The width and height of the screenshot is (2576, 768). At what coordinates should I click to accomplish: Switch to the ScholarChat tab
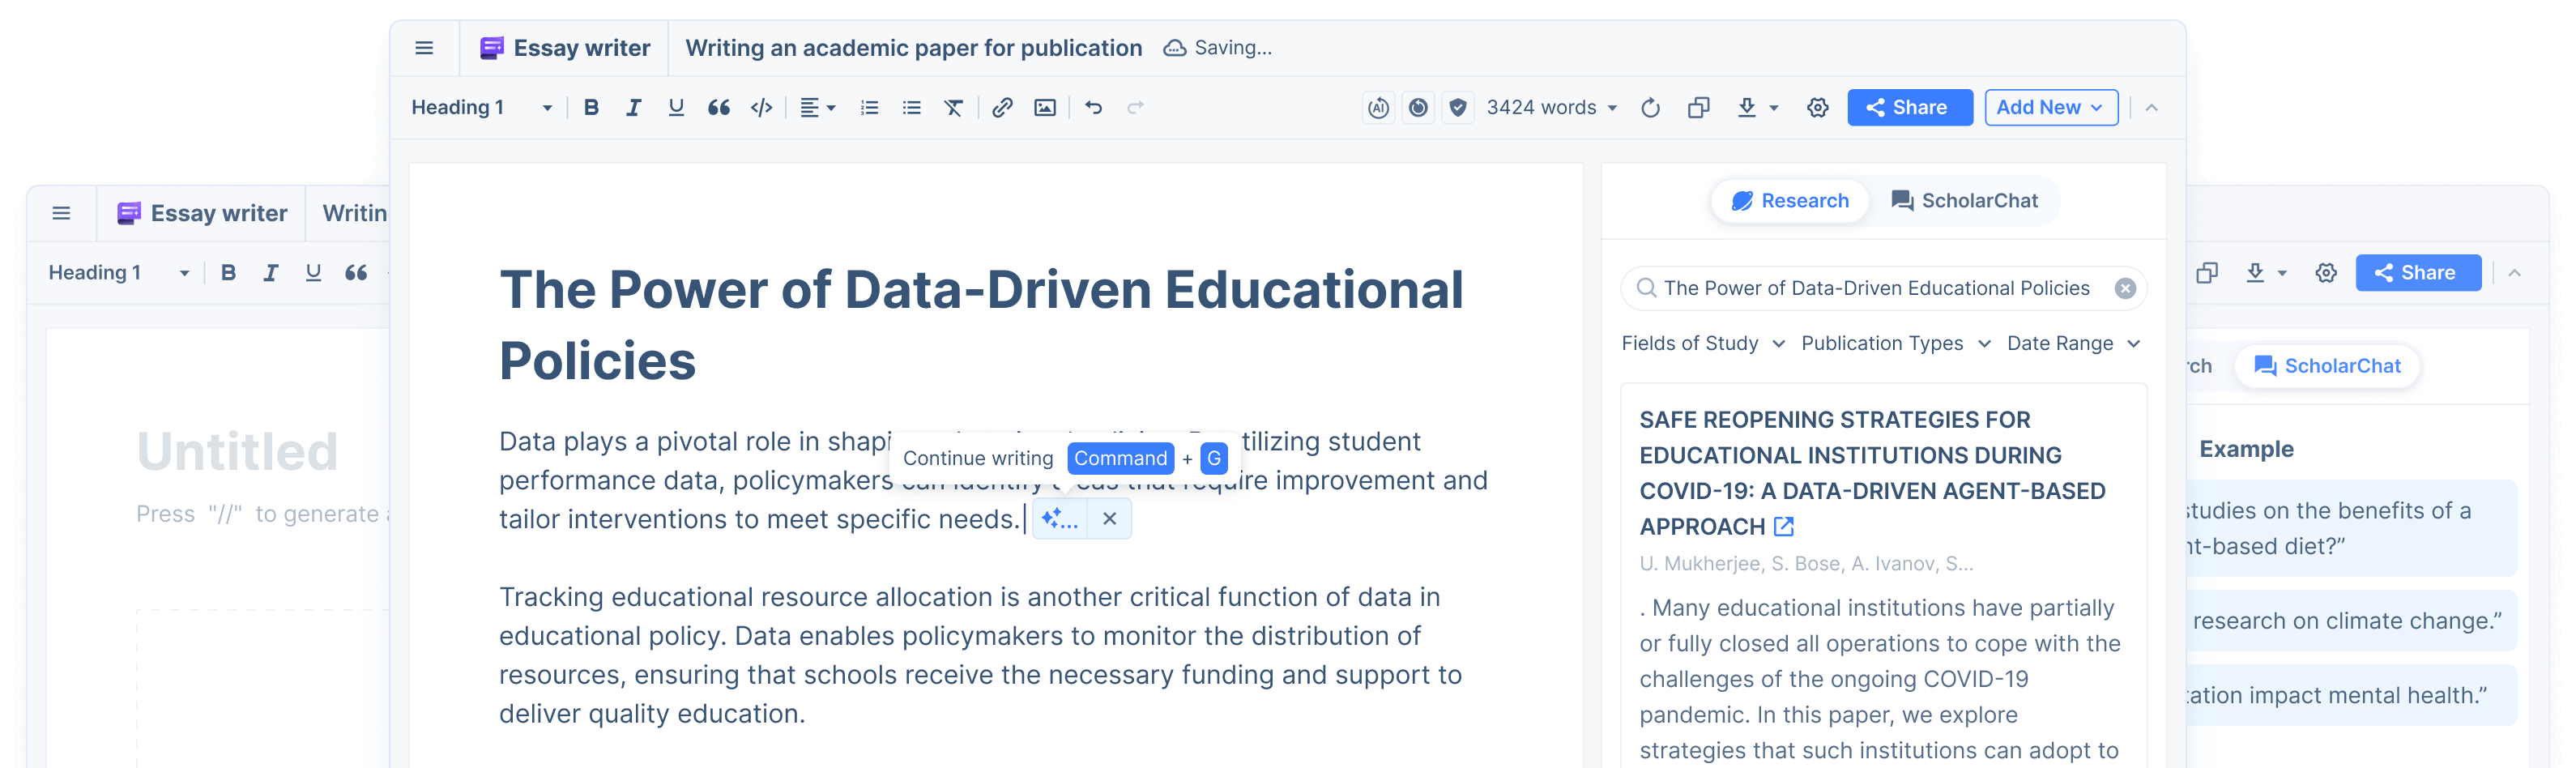click(1964, 201)
